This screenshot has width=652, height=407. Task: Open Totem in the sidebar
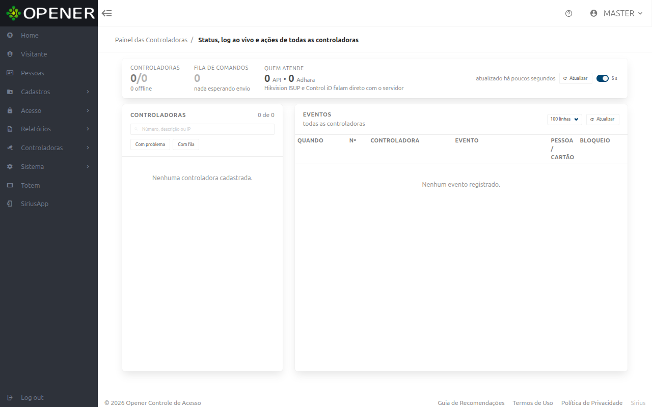tap(49, 186)
